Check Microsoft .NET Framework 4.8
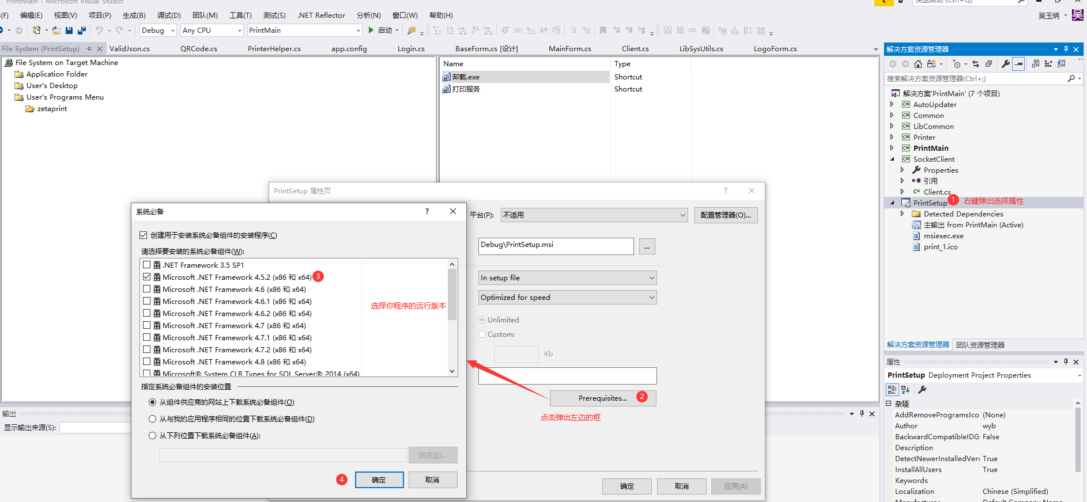Image resolution: width=1087 pixels, height=502 pixels. (x=147, y=362)
